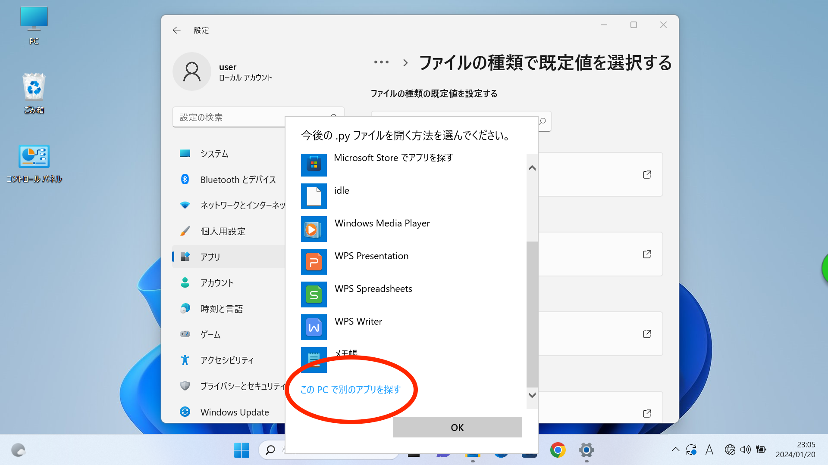Expand hidden icons in the system tray
This screenshot has height=465, width=828.
coord(675,449)
